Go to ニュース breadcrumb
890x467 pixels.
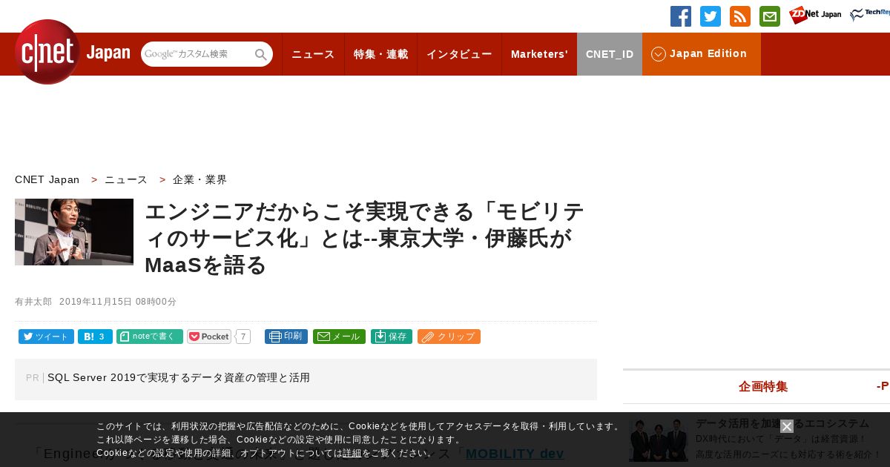click(126, 179)
